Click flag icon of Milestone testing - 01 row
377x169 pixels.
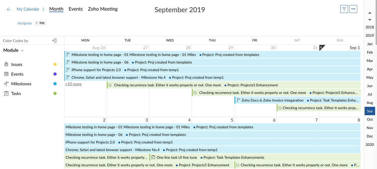[x=68, y=54]
